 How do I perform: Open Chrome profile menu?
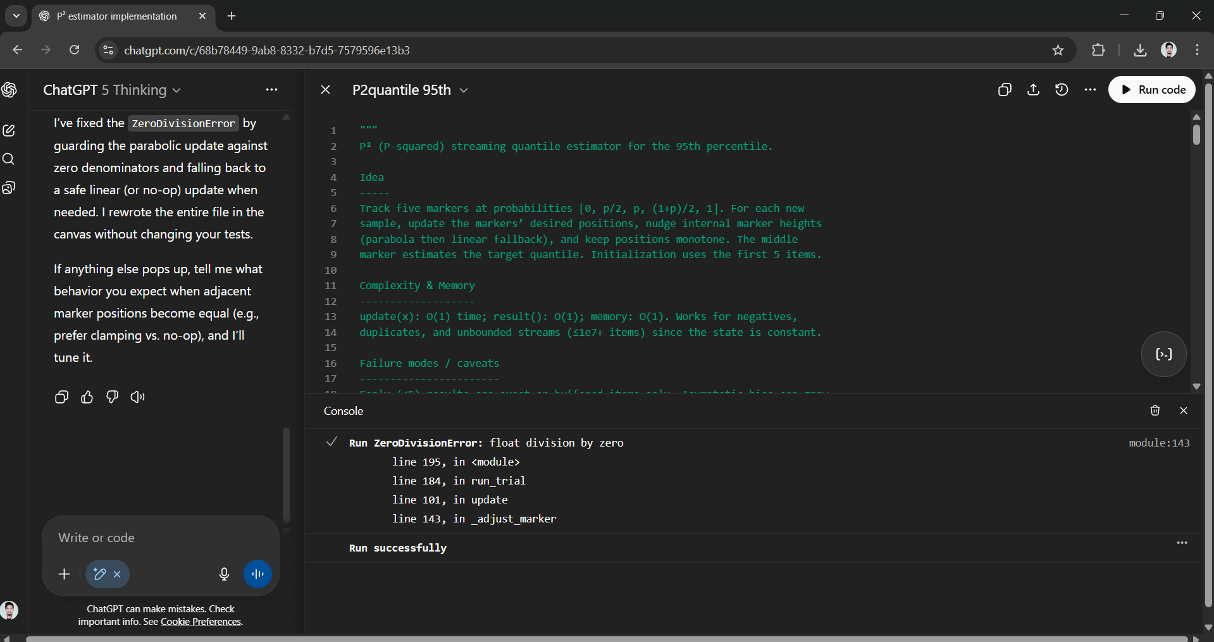point(1168,50)
